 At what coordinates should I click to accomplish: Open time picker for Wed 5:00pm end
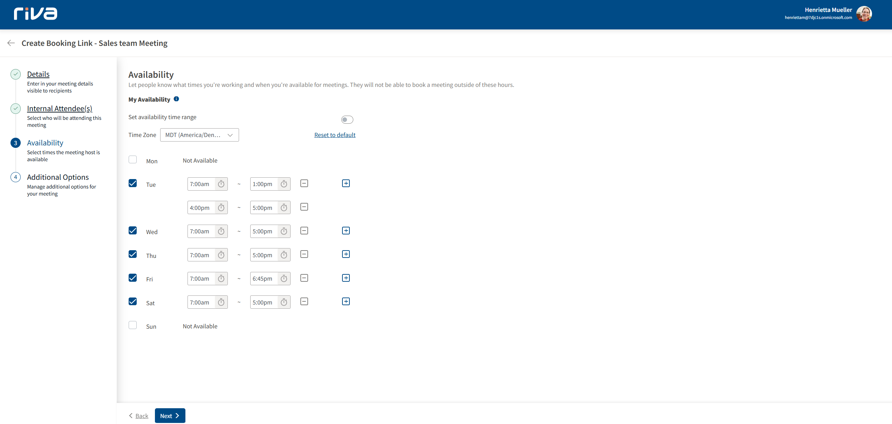click(284, 231)
